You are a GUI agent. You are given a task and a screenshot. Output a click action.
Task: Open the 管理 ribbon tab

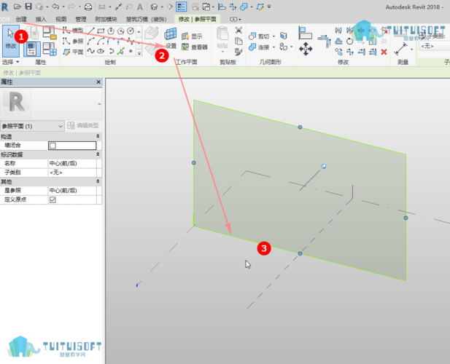click(x=80, y=18)
